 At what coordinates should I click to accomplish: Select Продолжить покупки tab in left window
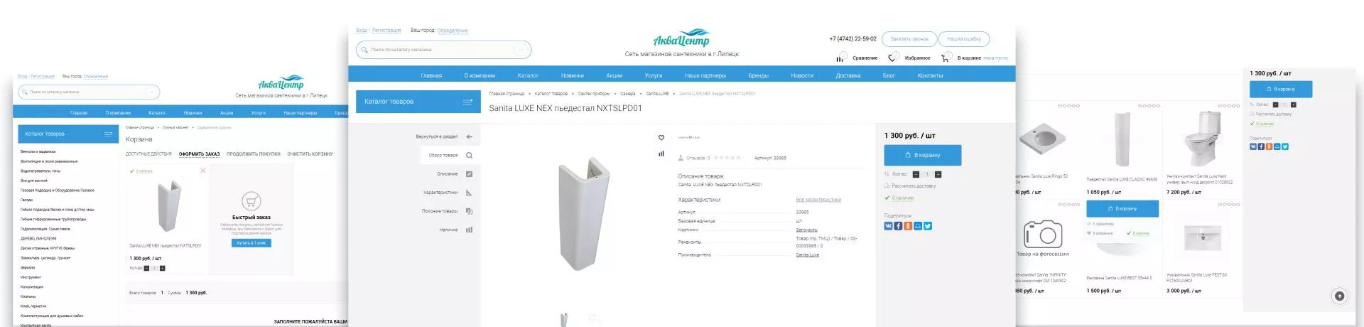254,154
